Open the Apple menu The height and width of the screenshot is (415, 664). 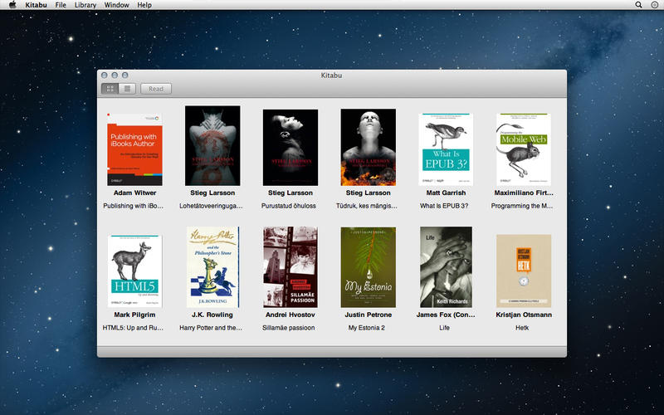[11, 5]
